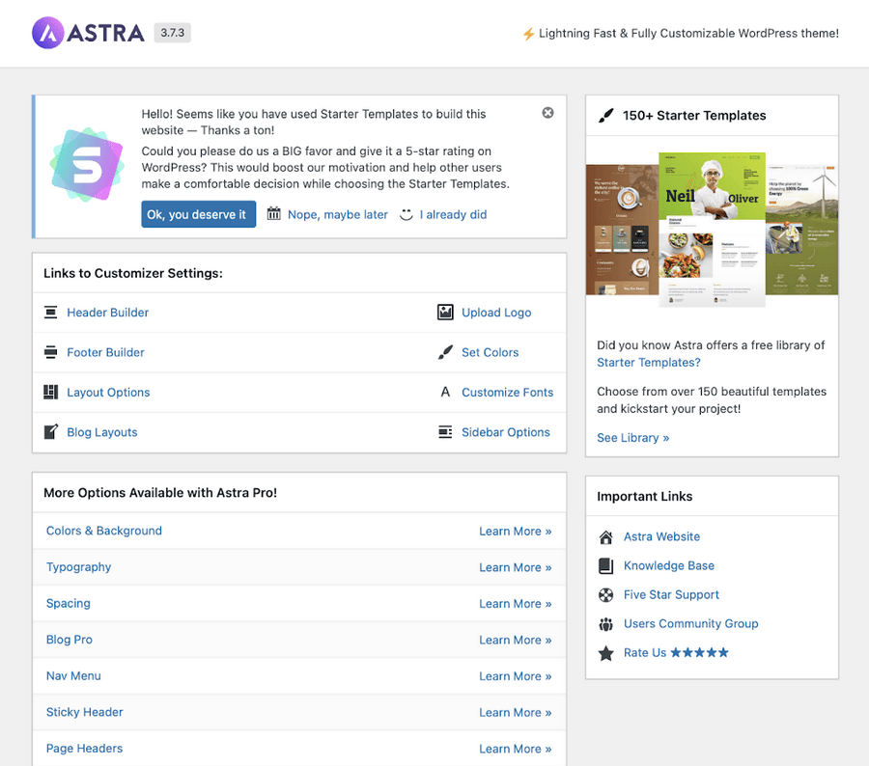Dismiss the Starter Templates rating notice
The width and height of the screenshot is (869, 766).
(547, 113)
